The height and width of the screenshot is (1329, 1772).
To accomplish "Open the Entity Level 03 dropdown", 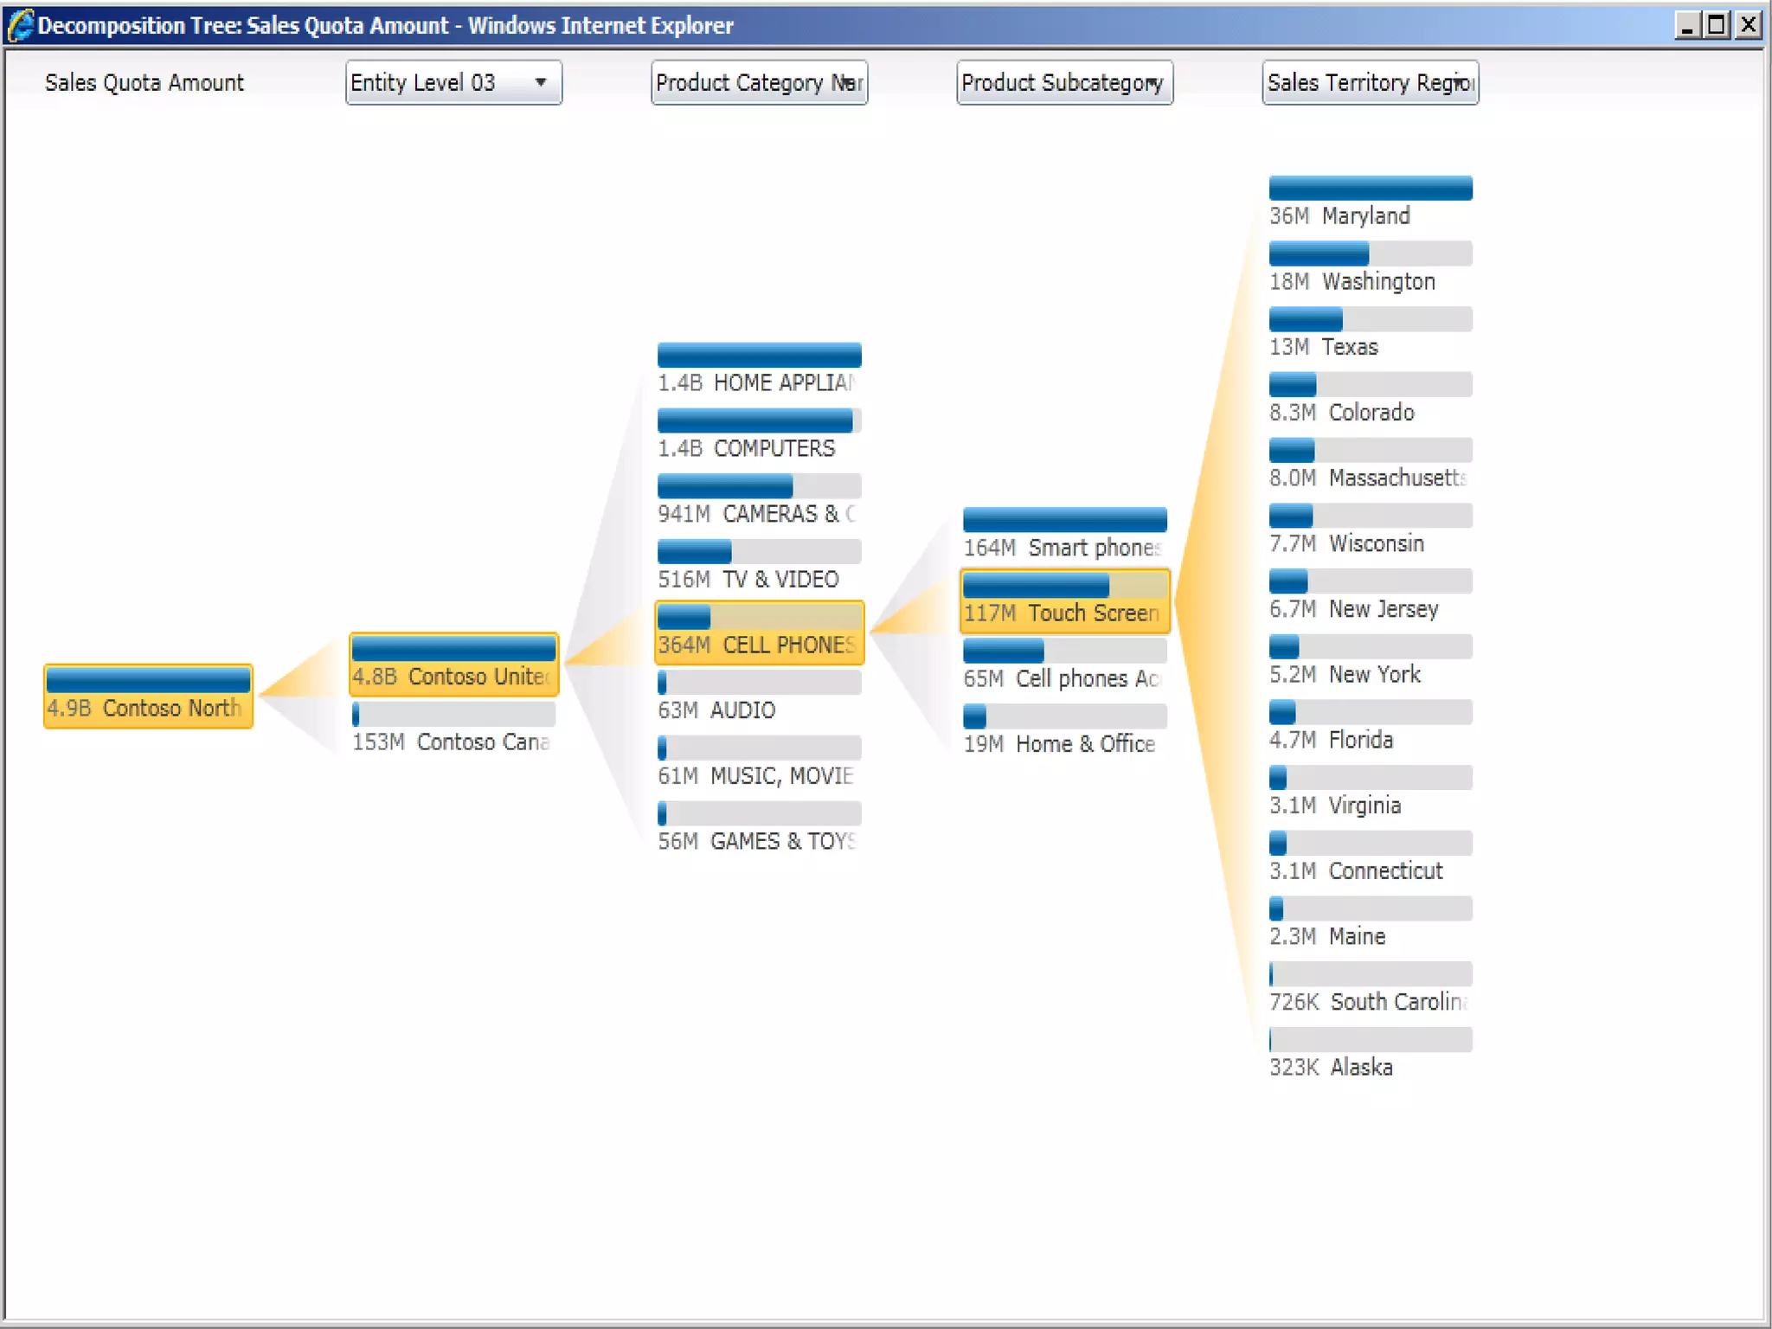I will pos(453,83).
